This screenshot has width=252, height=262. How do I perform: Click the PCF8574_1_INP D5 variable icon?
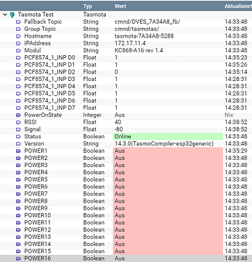[18, 94]
